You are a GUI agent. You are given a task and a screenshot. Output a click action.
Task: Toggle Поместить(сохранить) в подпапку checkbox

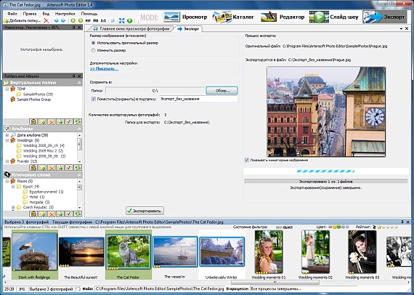[93, 99]
